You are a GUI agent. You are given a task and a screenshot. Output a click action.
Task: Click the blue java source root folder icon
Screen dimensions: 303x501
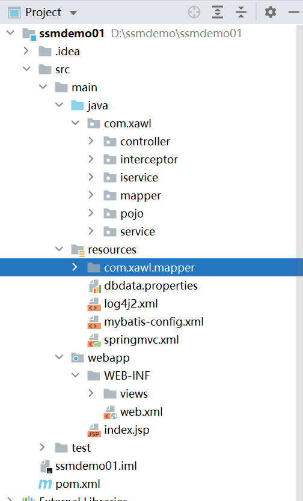(78, 106)
